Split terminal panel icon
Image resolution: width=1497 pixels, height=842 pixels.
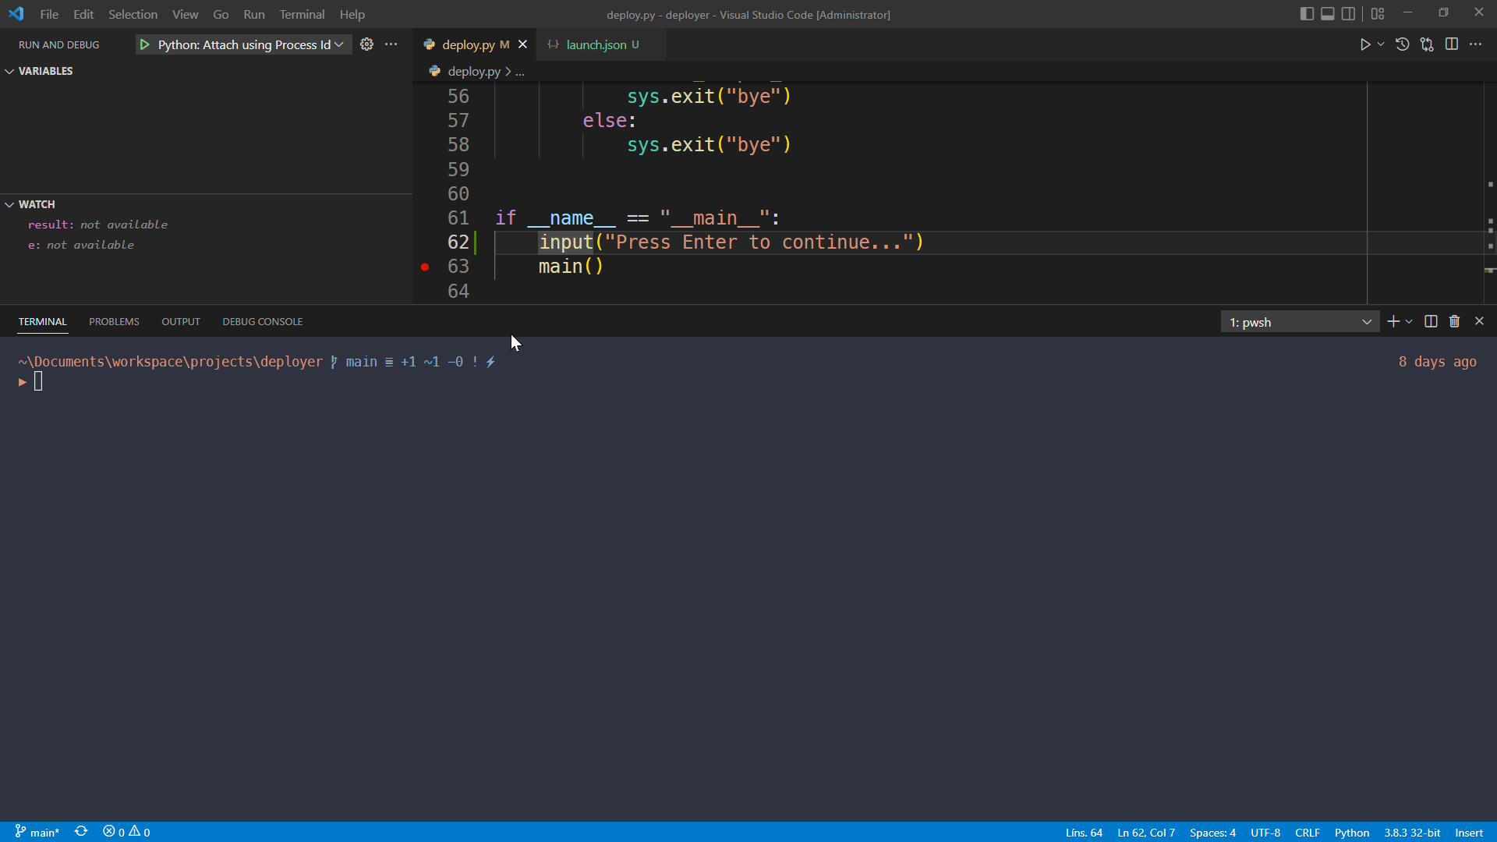click(1431, 321)
